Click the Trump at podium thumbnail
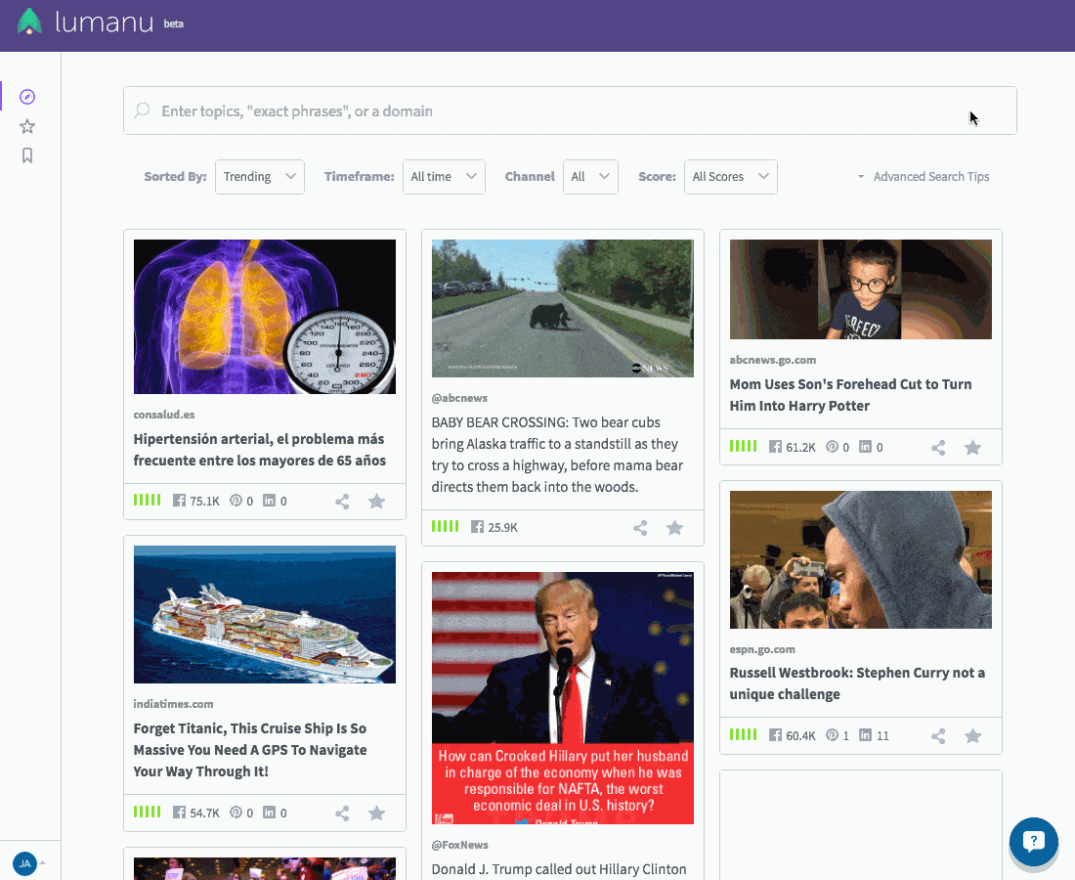 point(563,698)
